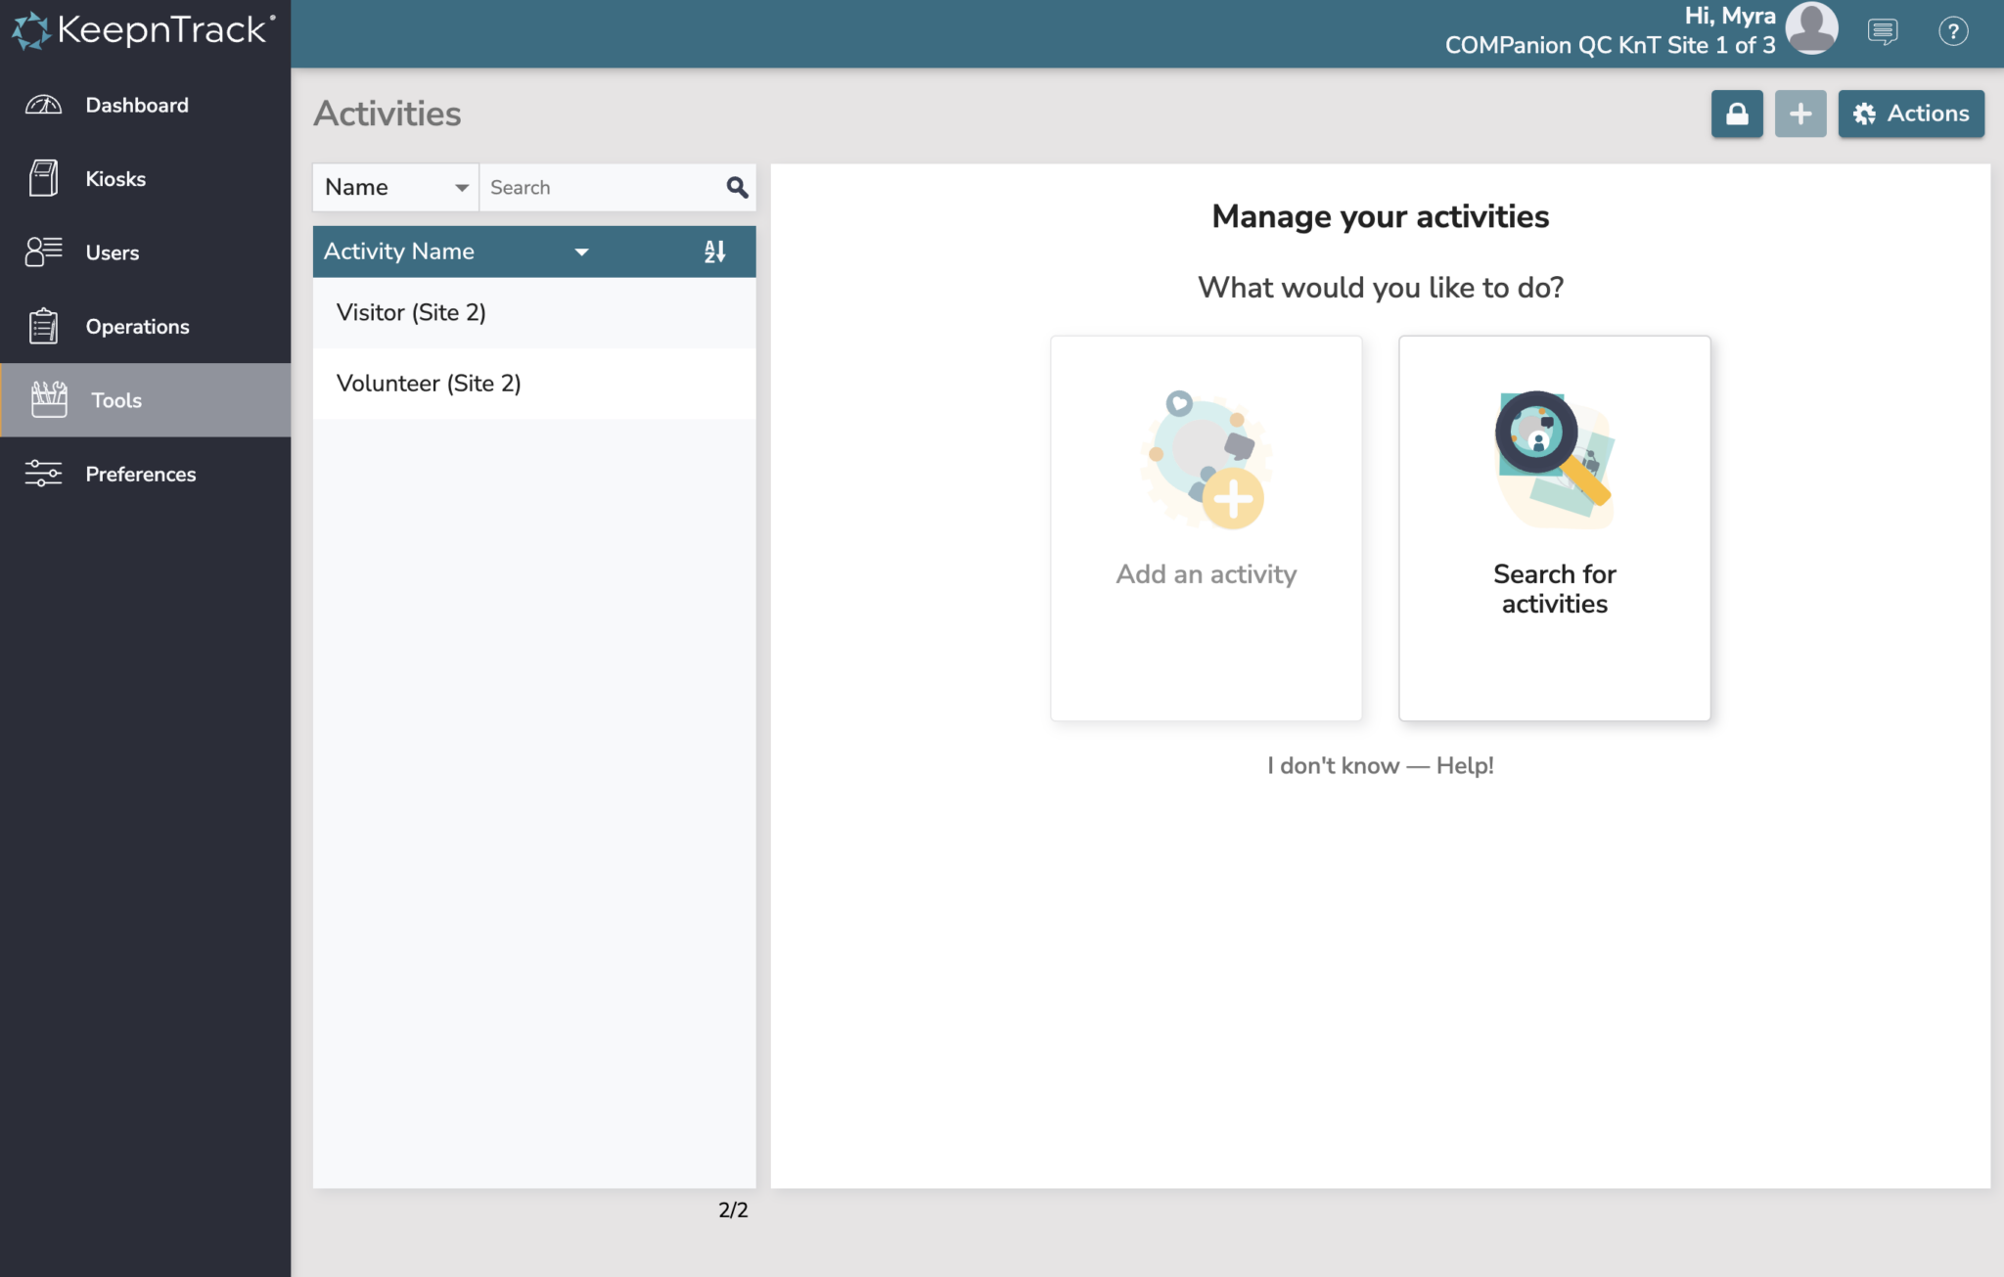2004x1277 pixels.
Task: Open the Users section
Action: pos(112,251)
